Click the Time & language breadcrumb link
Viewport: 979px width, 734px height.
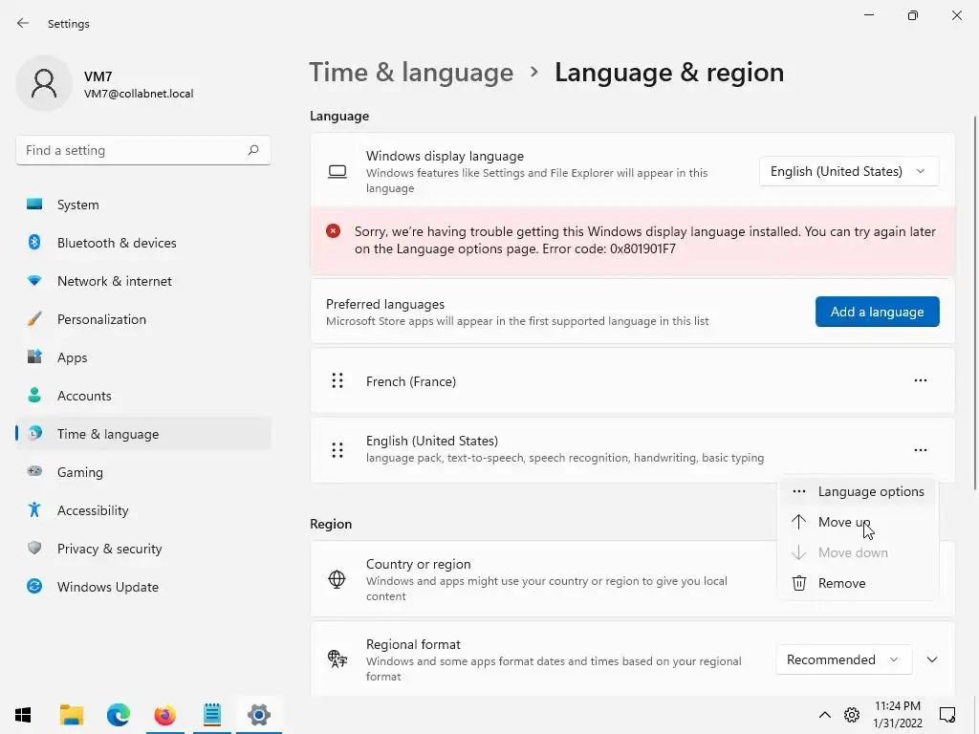411,73
